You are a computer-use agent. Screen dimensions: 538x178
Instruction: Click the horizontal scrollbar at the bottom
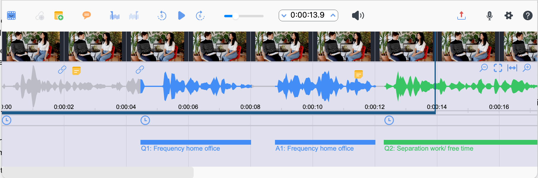tap(98, 172)
